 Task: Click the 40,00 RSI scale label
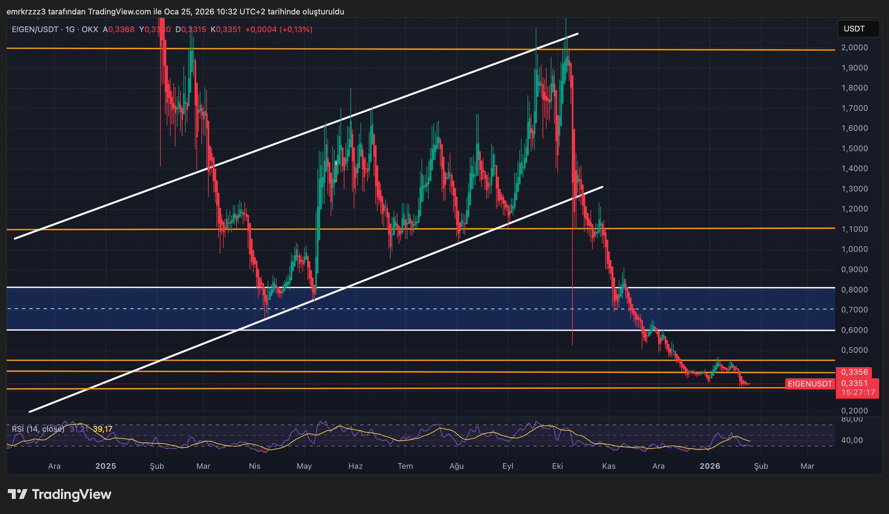(x=852, y=440)
